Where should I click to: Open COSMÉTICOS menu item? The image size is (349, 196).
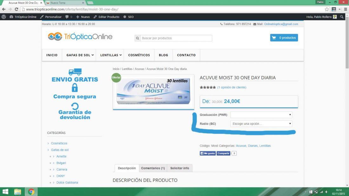139,55
